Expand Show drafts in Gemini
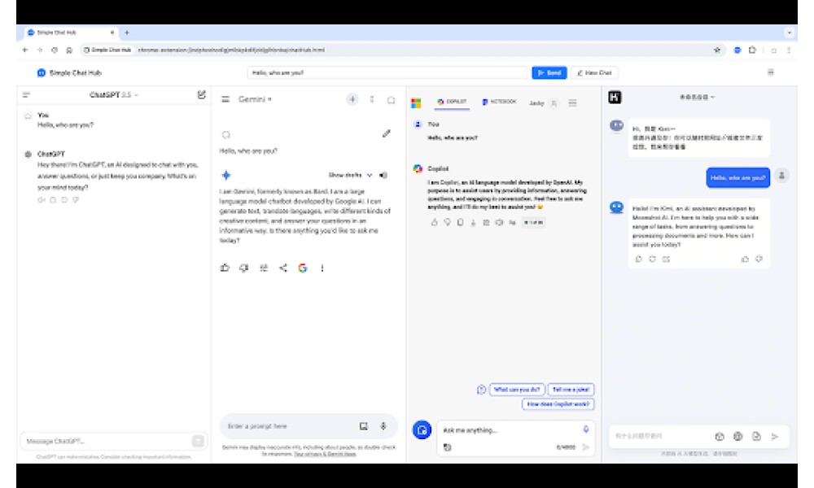The image size is (814, 488). tap(350, 176)
